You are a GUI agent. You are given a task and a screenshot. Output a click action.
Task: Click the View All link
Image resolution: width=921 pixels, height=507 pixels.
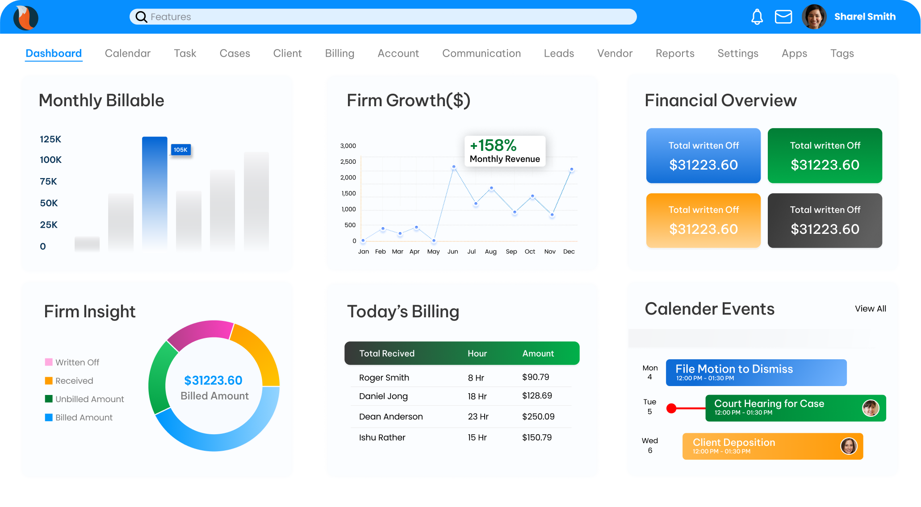pyautogui.click(x=870, y=308)
